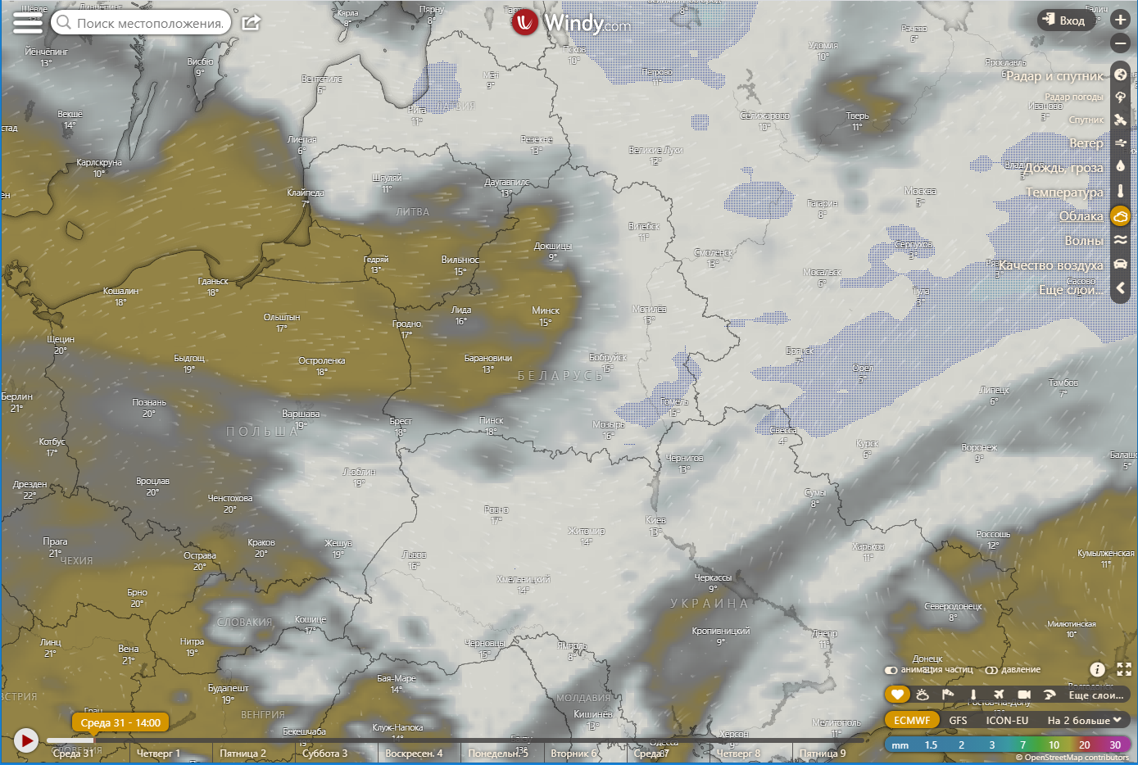1138x765 pixels.
Task: Click the favorites heart icon
Action: point(897,695)
